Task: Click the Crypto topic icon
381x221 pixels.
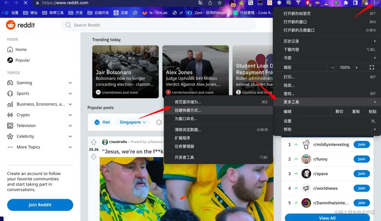Action: click(x=10, y=115)
